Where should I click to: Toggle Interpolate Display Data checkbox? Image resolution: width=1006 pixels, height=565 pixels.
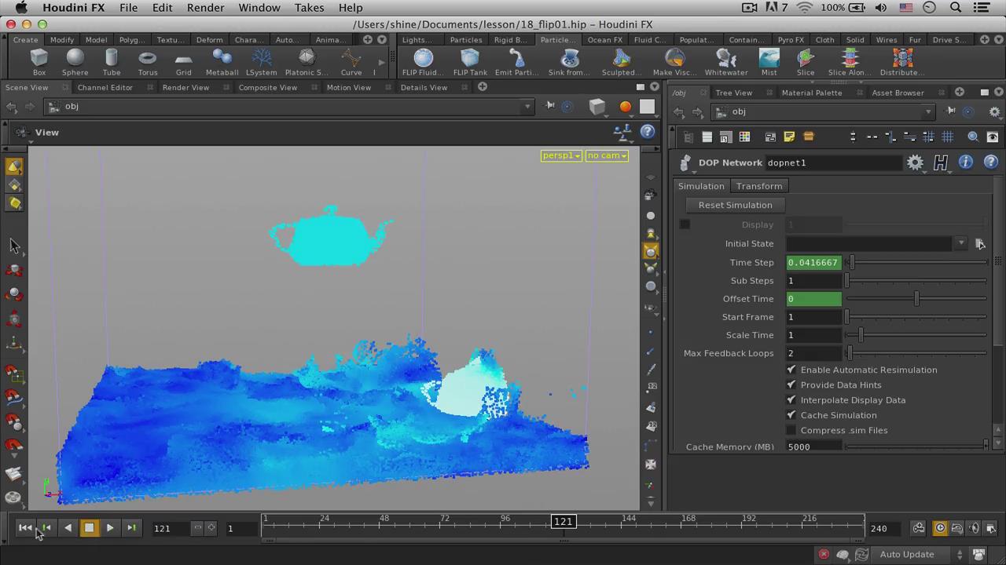click(x=791, y=399)
